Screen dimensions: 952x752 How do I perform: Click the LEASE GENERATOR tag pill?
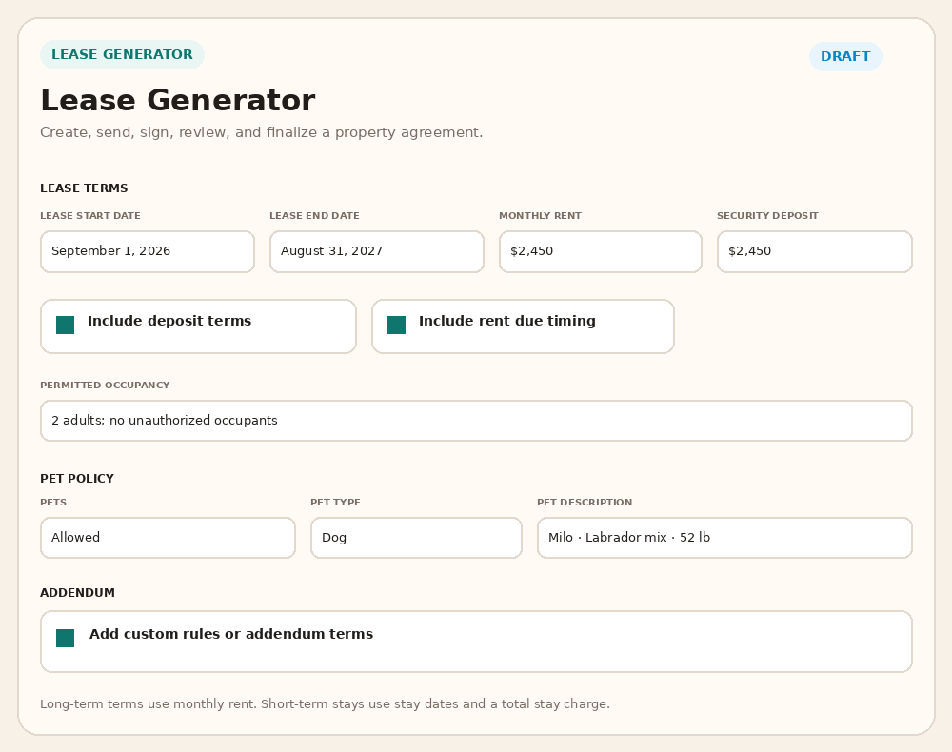pos(122,54)
